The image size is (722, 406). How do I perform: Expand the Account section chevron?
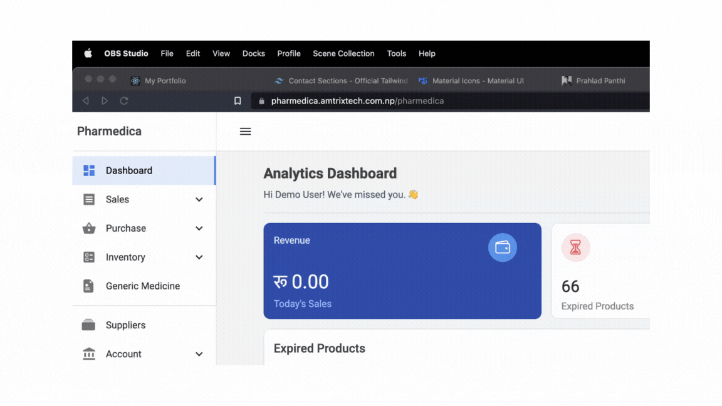pos(199,354)
